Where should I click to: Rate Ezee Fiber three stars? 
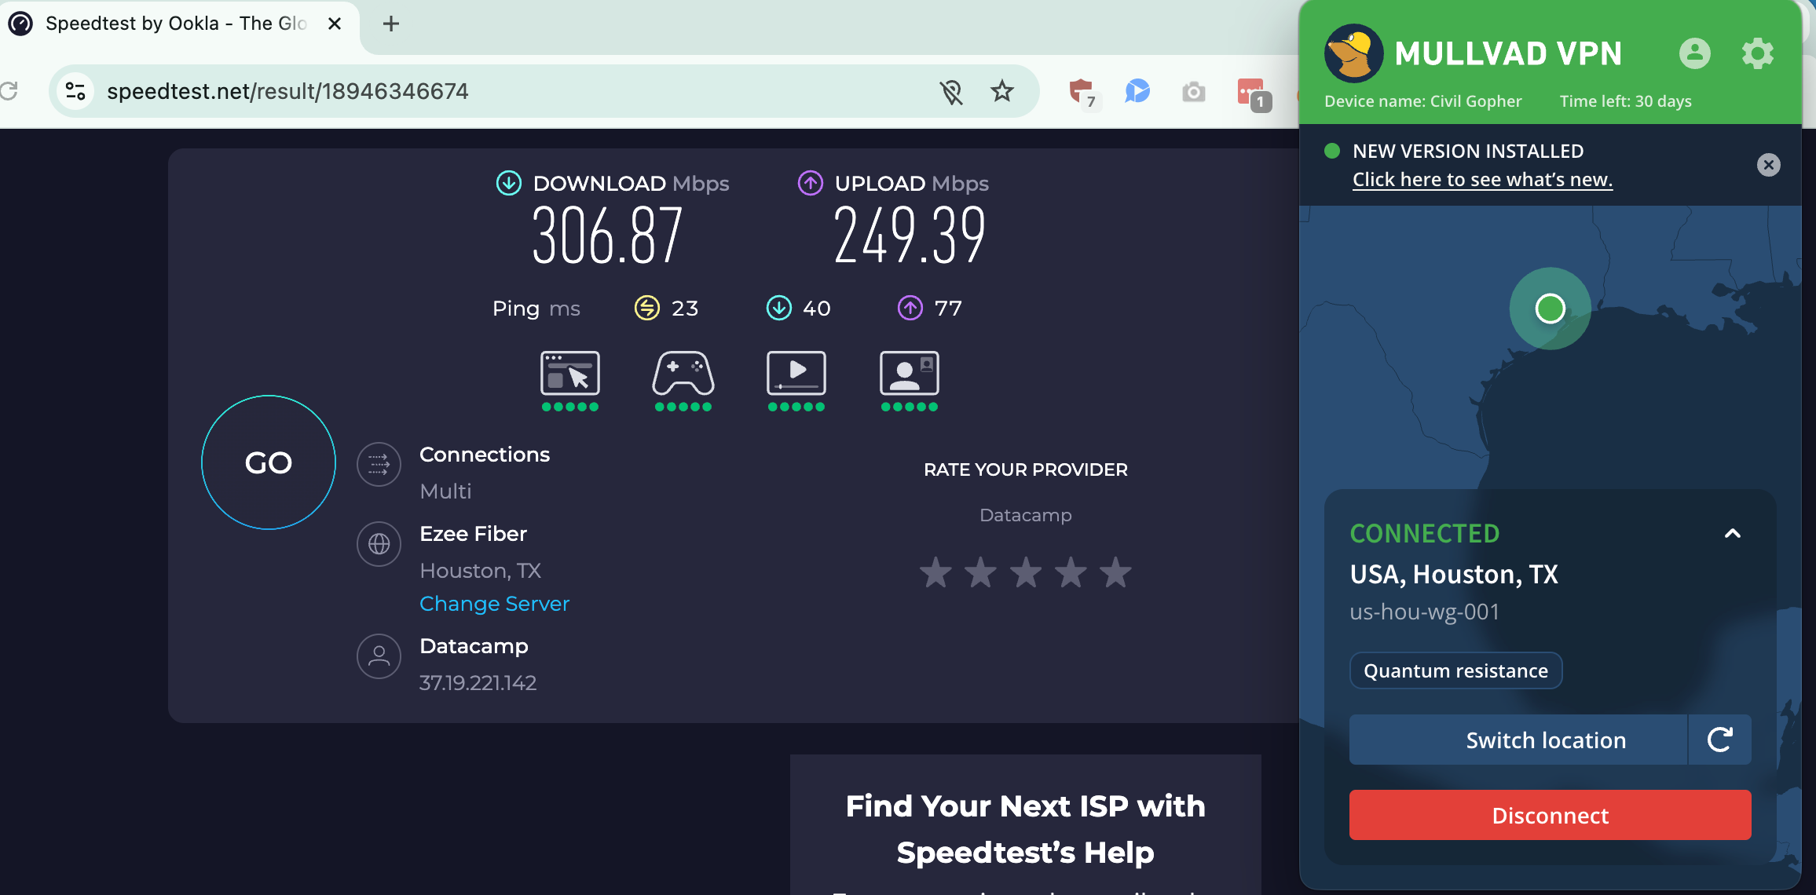1025,572
